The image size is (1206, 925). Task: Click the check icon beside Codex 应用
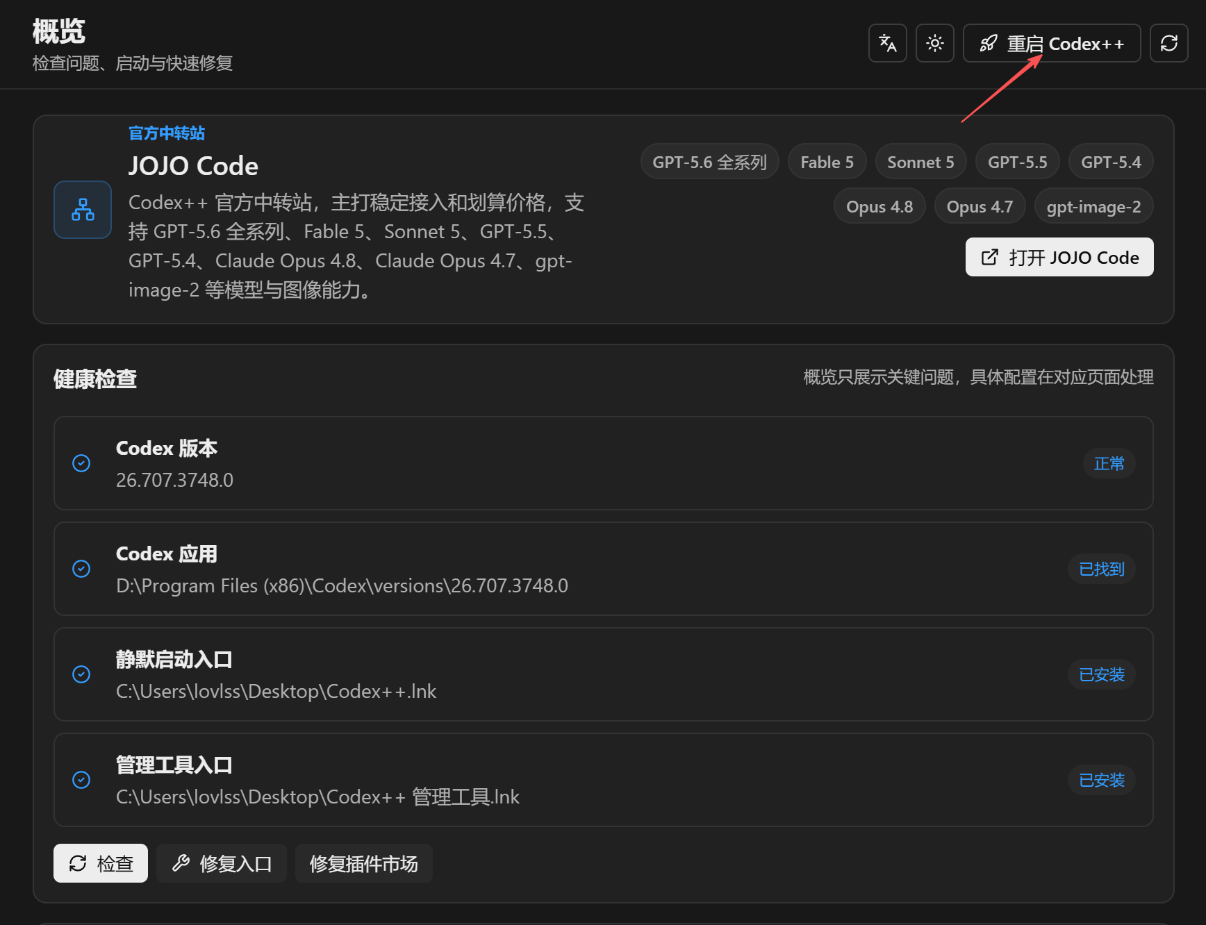(x=81, y=569)
